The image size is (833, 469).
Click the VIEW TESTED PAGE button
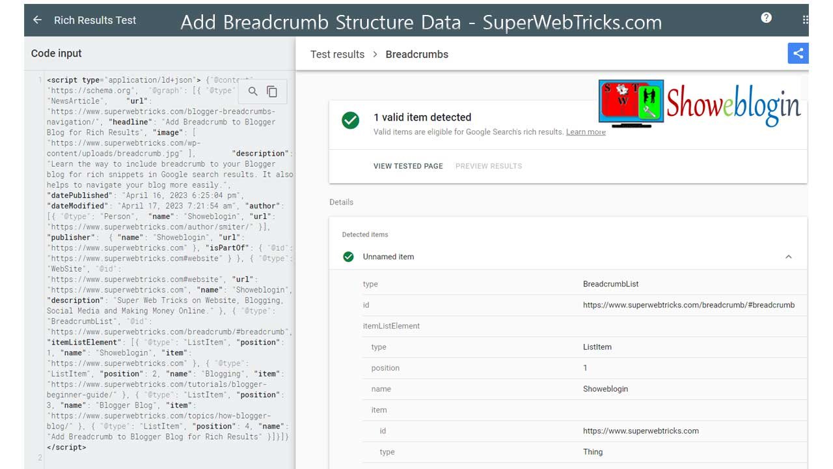point(408,166)
